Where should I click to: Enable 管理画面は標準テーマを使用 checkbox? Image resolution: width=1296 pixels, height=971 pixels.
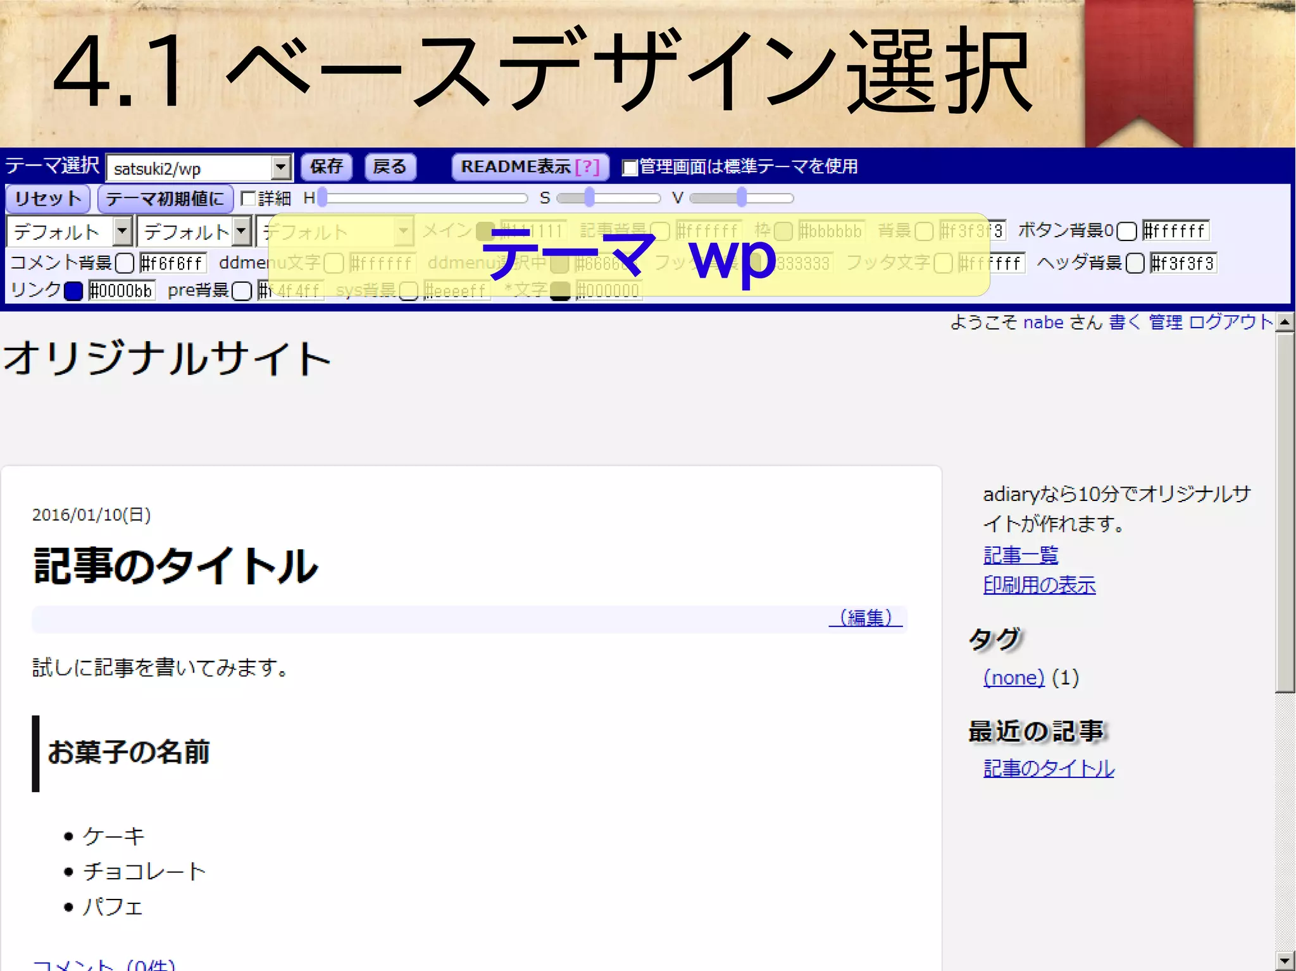click(630, 168)
